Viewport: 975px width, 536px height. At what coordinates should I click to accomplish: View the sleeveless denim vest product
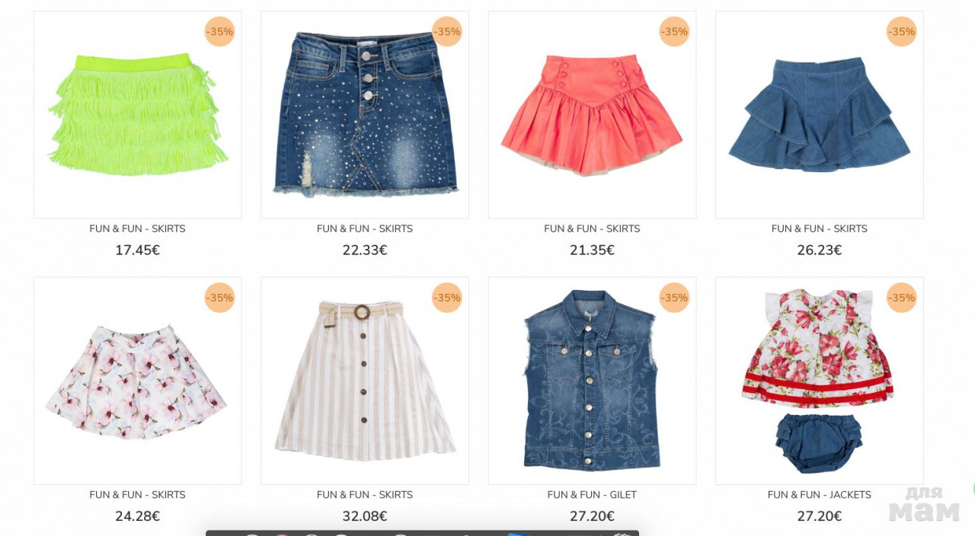(592, 381)
